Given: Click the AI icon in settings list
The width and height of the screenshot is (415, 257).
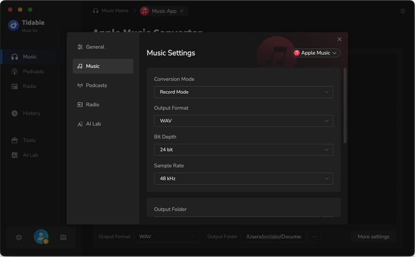Looking at the screenshot, I should [x=80, y=124].
